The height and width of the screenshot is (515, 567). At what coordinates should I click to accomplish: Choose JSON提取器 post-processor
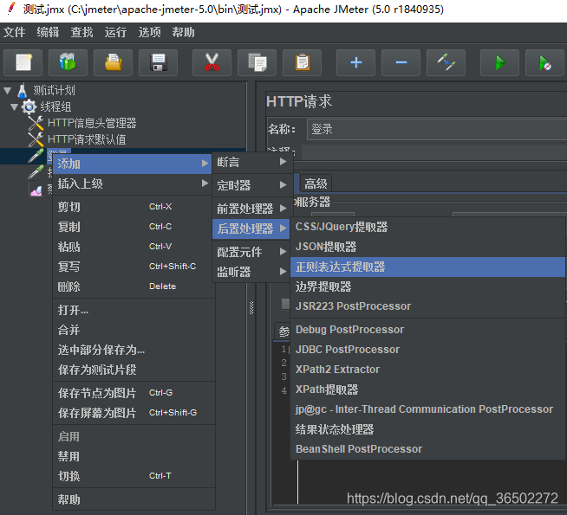click(427, 247)
